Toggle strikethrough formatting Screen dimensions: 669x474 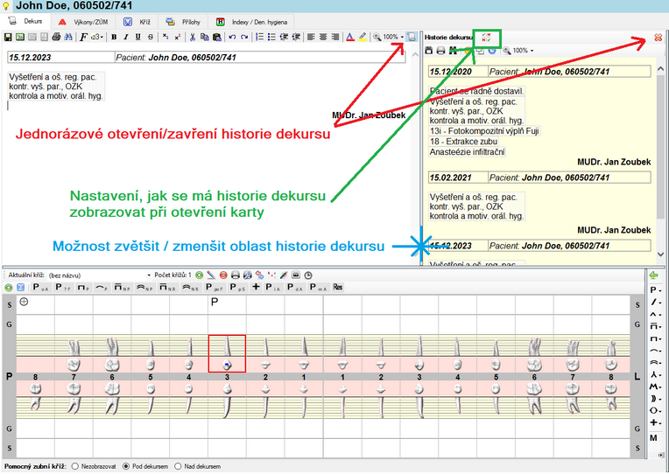(151, 37)
